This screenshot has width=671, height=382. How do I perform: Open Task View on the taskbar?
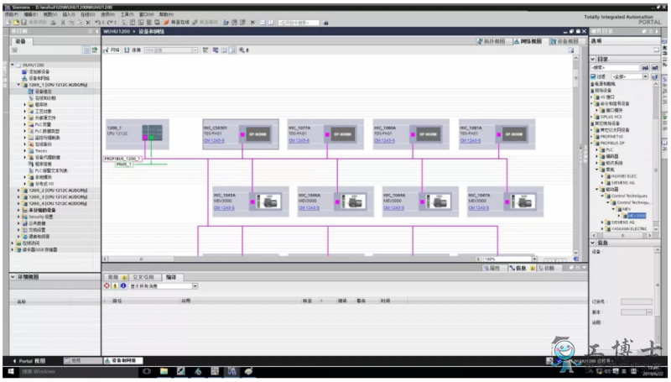pos(147,371)
